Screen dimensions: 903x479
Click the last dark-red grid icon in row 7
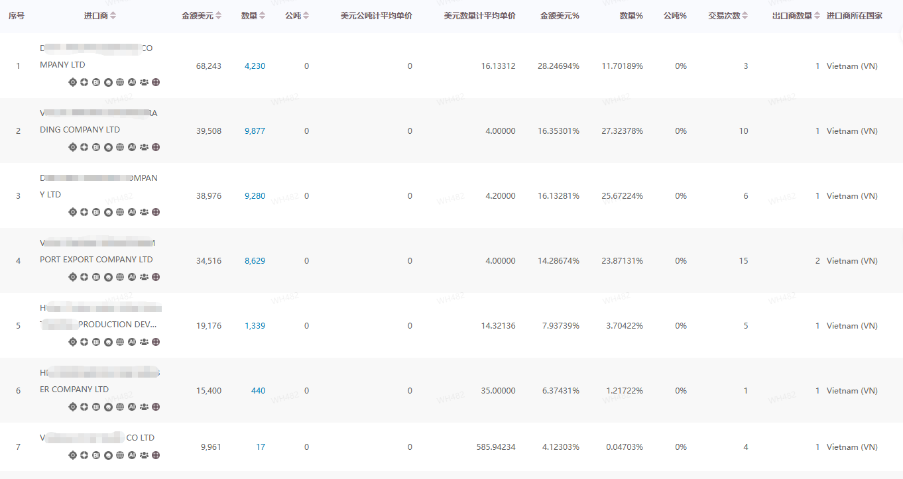click(x=156, y=455)
